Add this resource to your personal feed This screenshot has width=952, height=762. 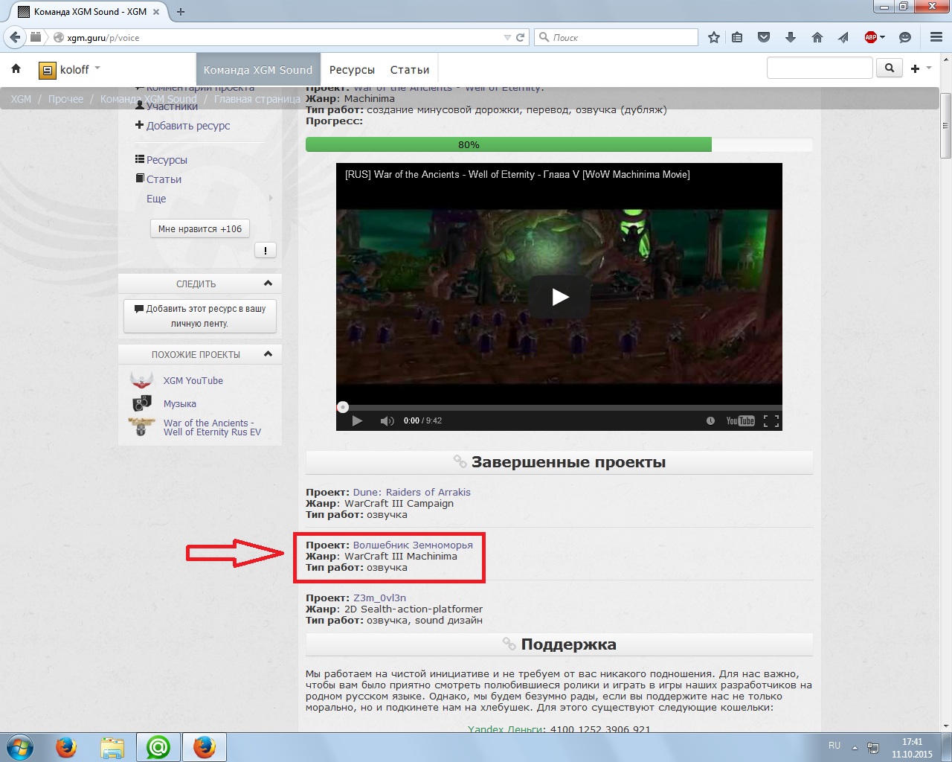pyautogui.click(x=200, y=316)
